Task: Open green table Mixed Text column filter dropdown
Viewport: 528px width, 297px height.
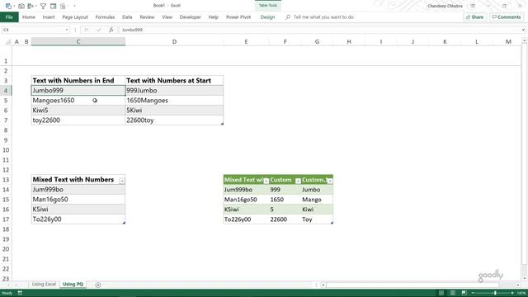Action: click(266, 181)
